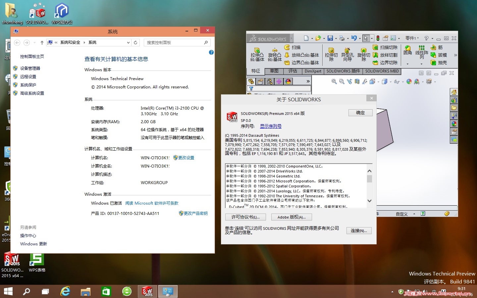477x298 pixels.
Task: Expand the Undo history dropdown arrow
Action: tap(360, 38)
